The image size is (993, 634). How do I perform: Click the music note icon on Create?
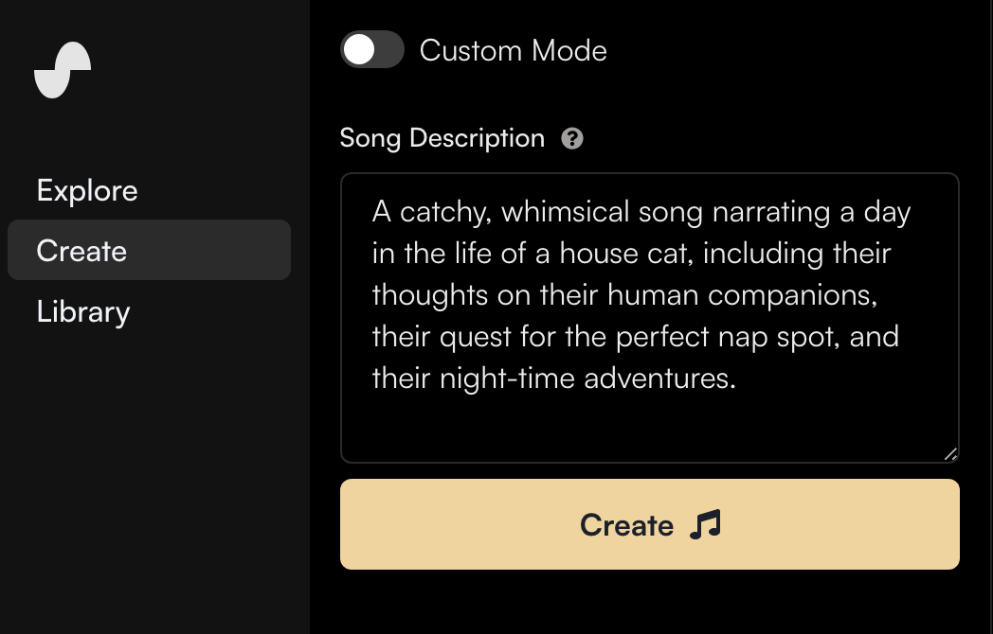705,524
